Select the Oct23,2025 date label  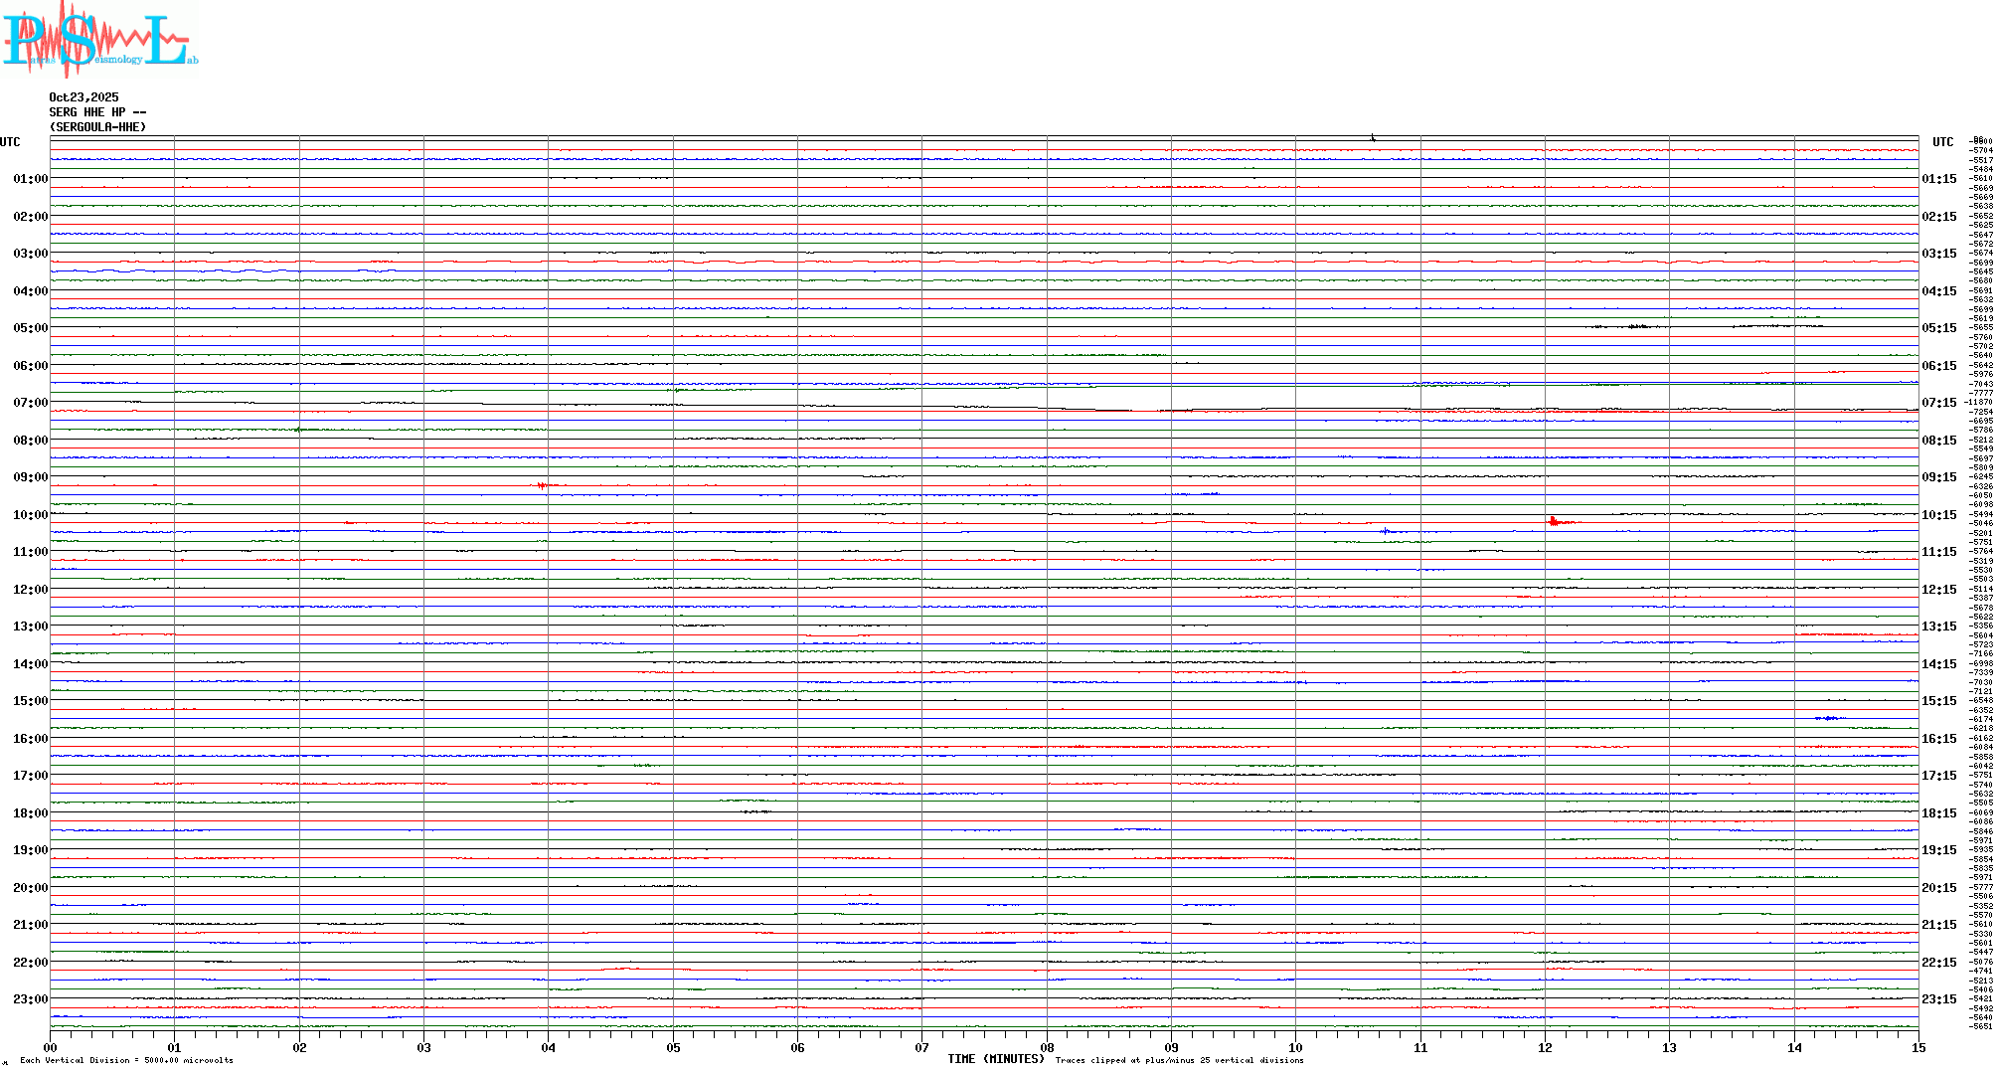pyautogui.click(x=83, y=97)
